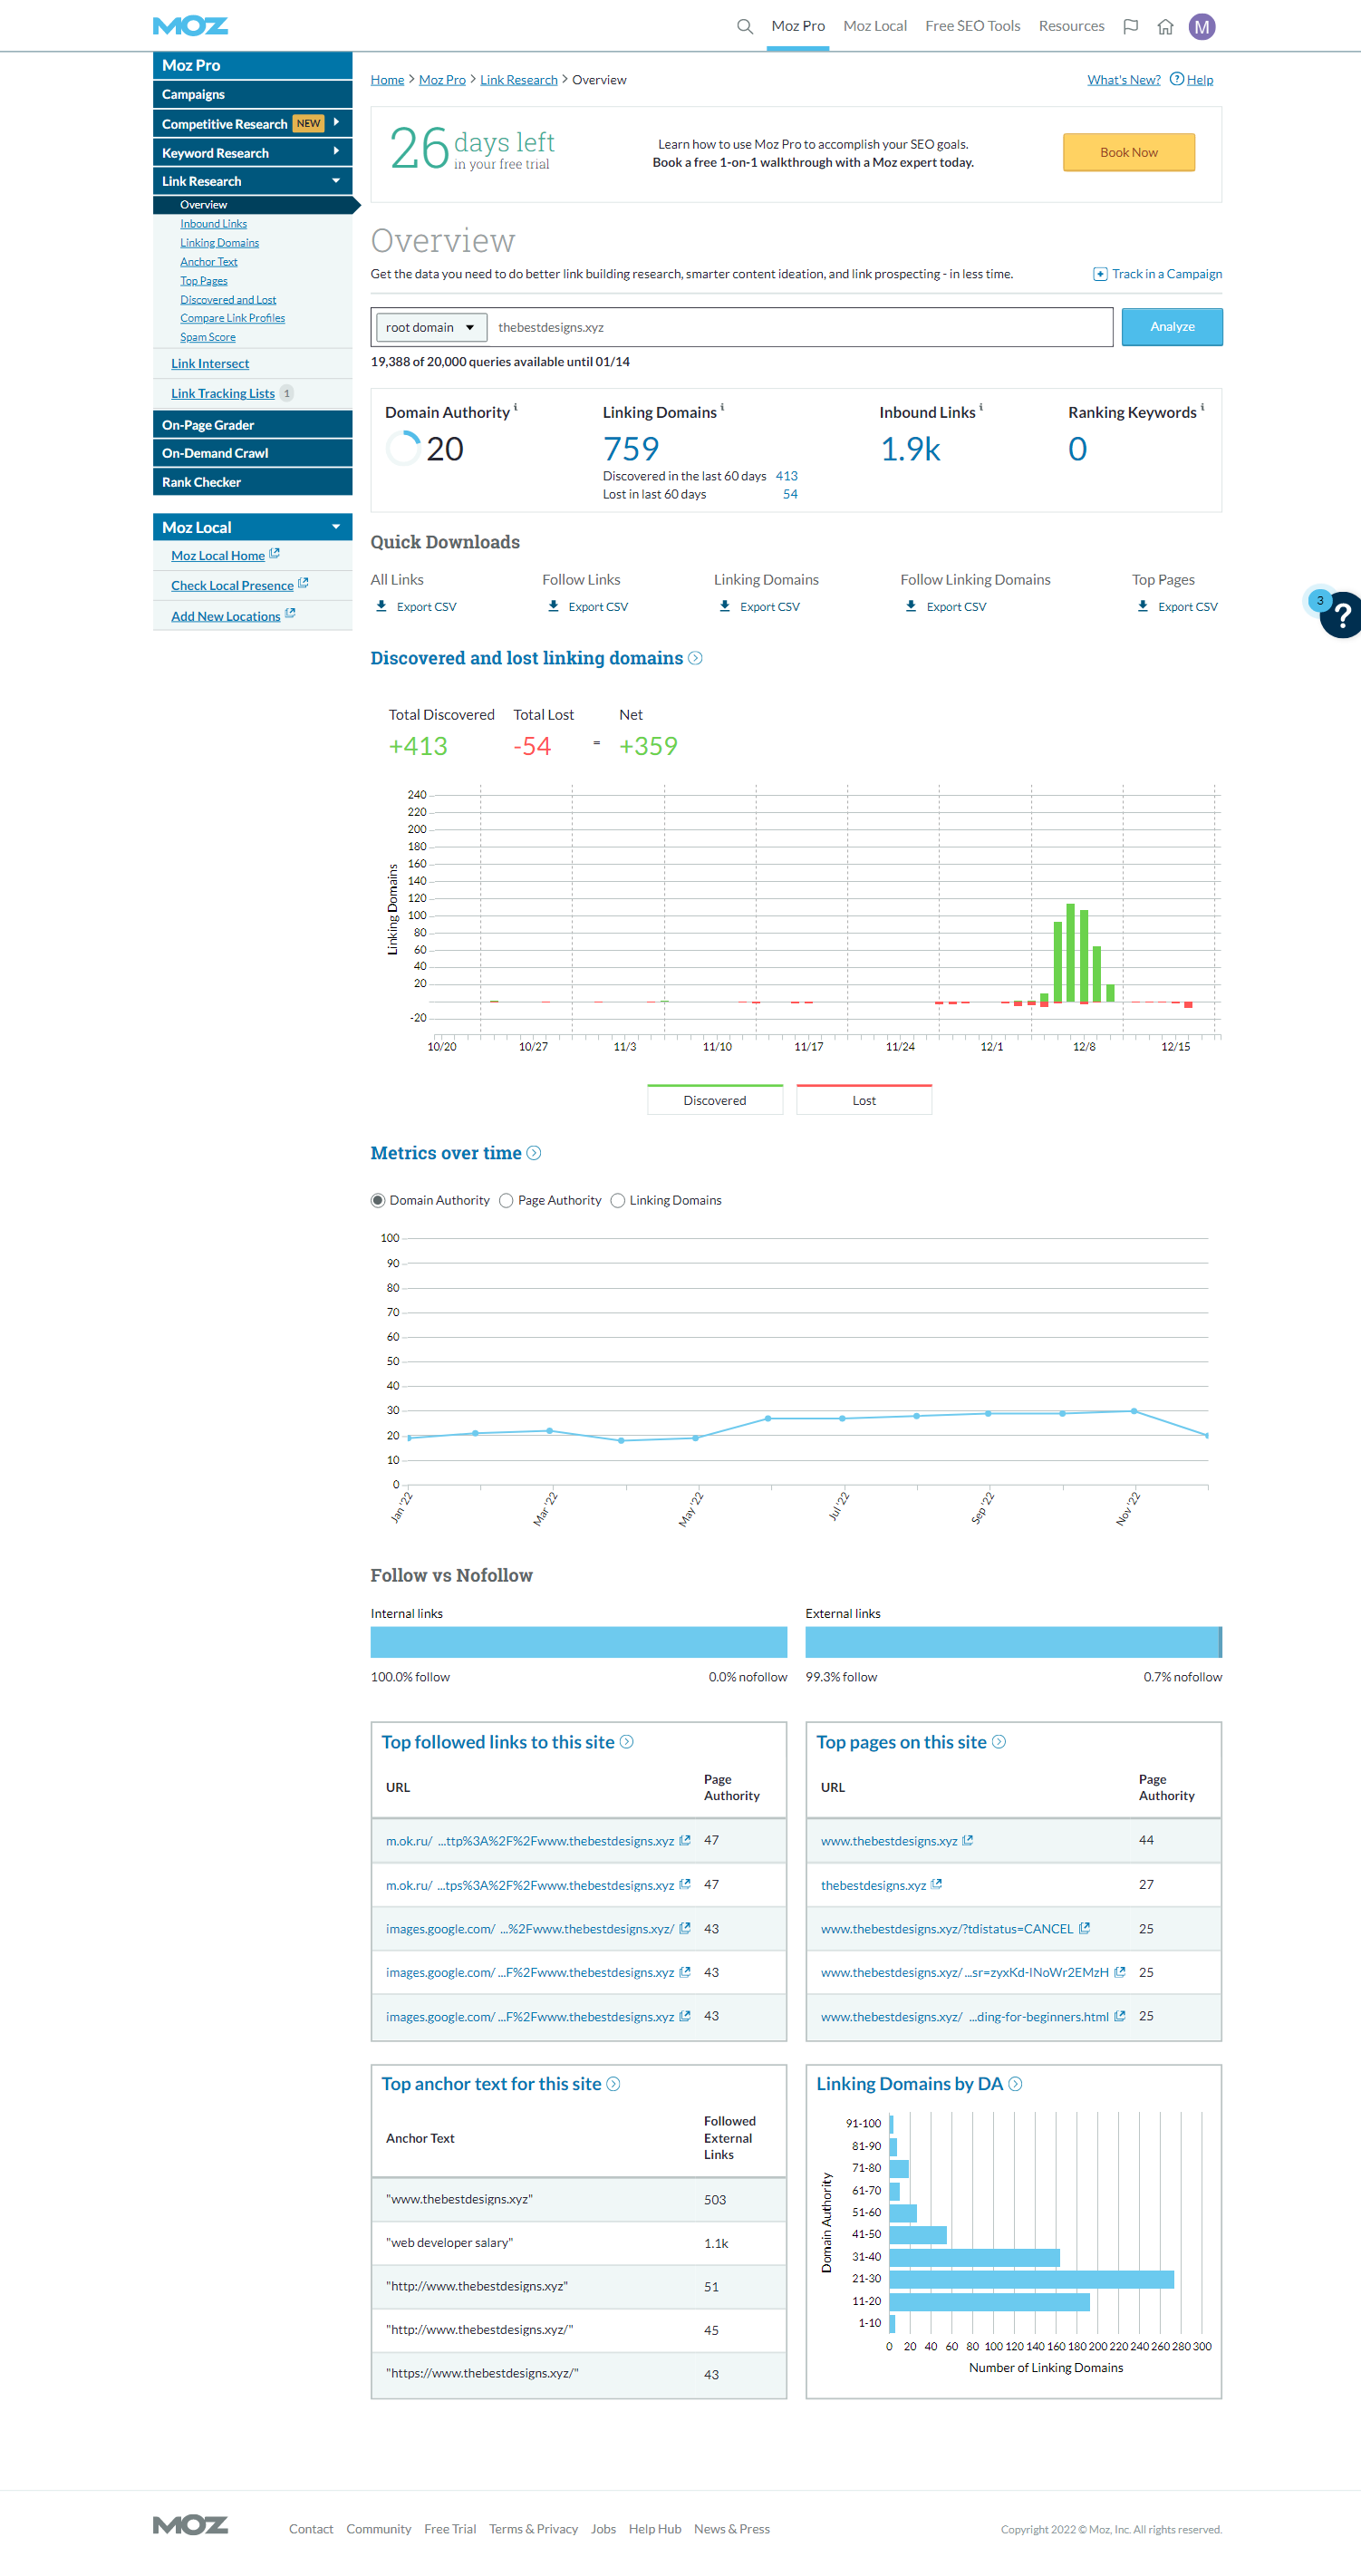Collapse the Link Research sidebar section
The width and height of the screenshot is (1361, 2576).
point(335,181)
